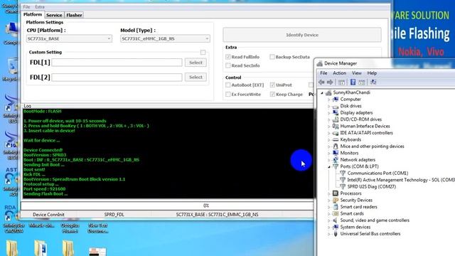Image resolution: width=455 pixels, height=256 pixels.
Task: Click the Monitors category icon
Action: click(336, 153)
